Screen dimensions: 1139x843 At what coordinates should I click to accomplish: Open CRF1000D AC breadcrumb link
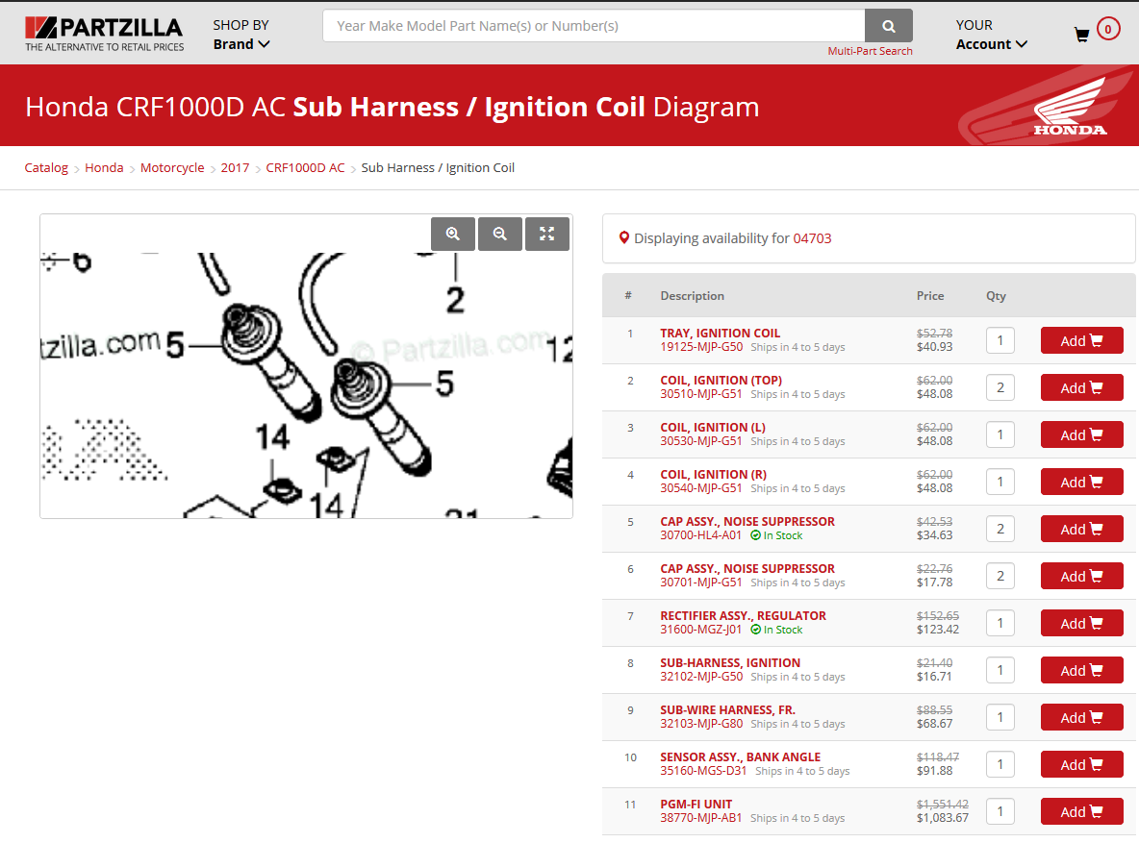point(305,168)
